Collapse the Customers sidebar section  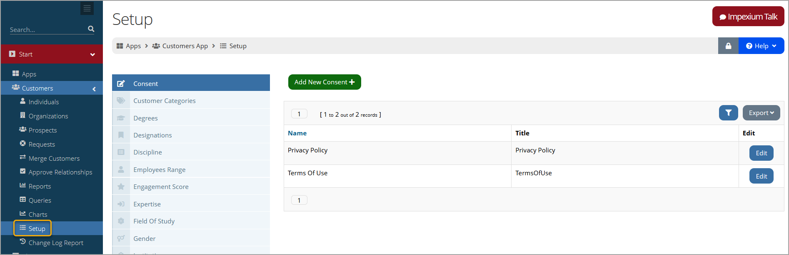coord(94,88)
